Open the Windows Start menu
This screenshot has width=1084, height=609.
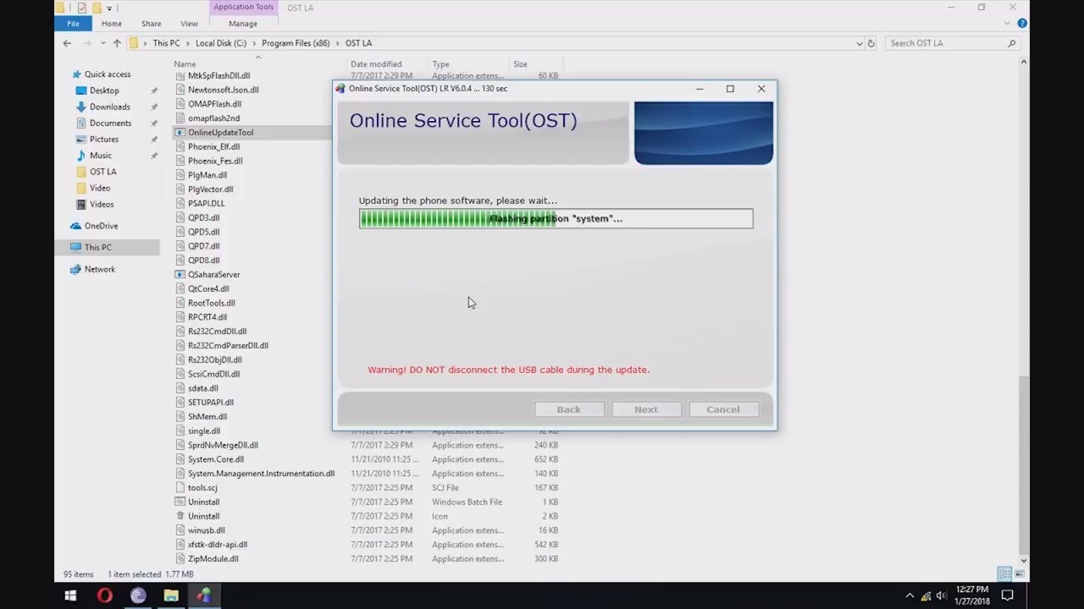click(71, 595)
